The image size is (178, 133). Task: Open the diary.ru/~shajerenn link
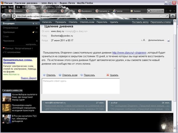tap(129, 53)
